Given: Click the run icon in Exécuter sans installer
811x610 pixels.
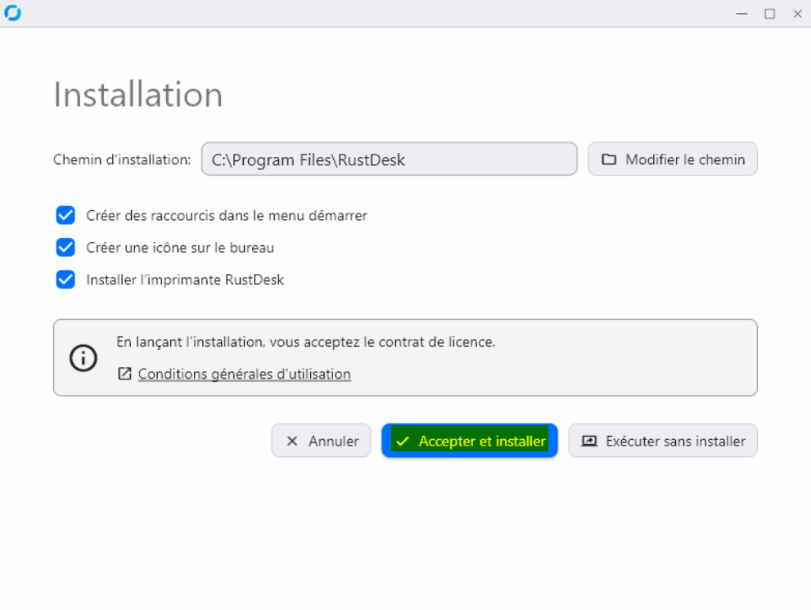Looking at the screenshot, I should click(589, 441).
